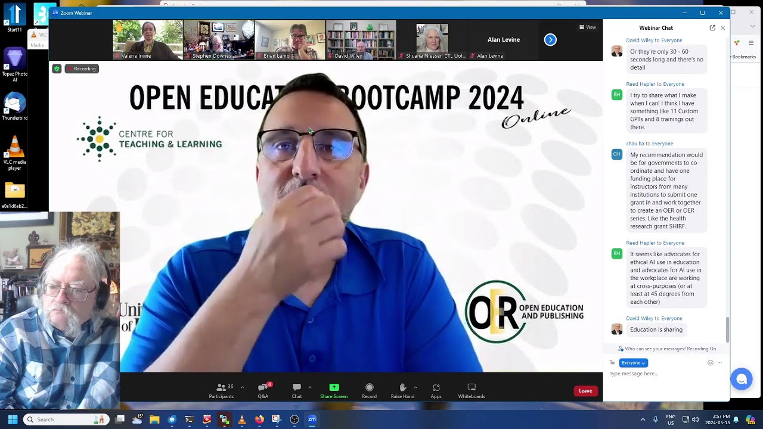The image size is (763, 429).
Task: Expand the Participants options caret
Action: pyautogui.click(x=242, y=387)
